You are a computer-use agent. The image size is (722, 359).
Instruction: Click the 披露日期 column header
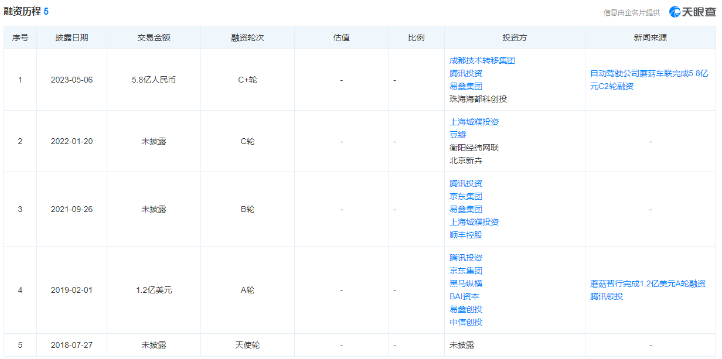(x=71, y=37)
